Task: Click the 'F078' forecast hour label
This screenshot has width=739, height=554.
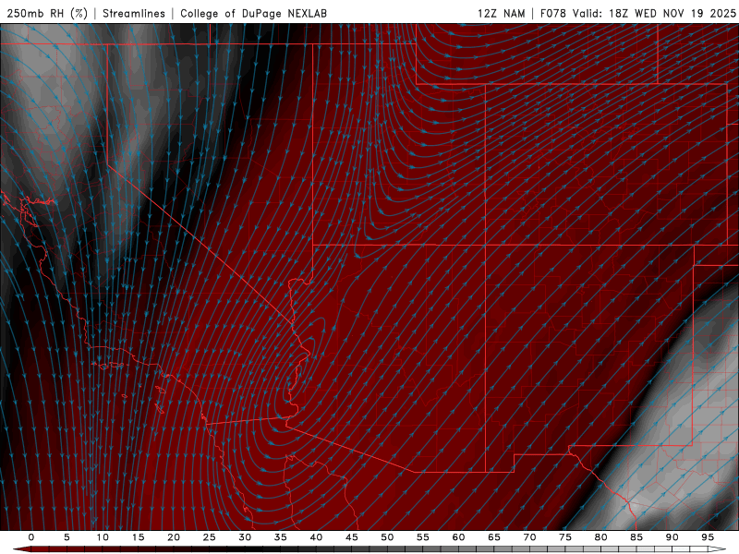Action: 553,13
